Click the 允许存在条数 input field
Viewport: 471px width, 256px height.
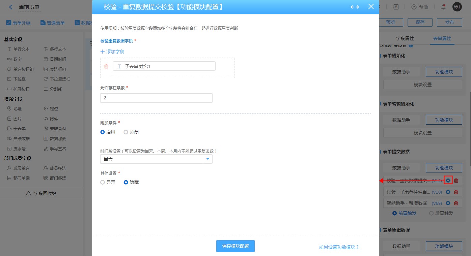tap(156, 98)
